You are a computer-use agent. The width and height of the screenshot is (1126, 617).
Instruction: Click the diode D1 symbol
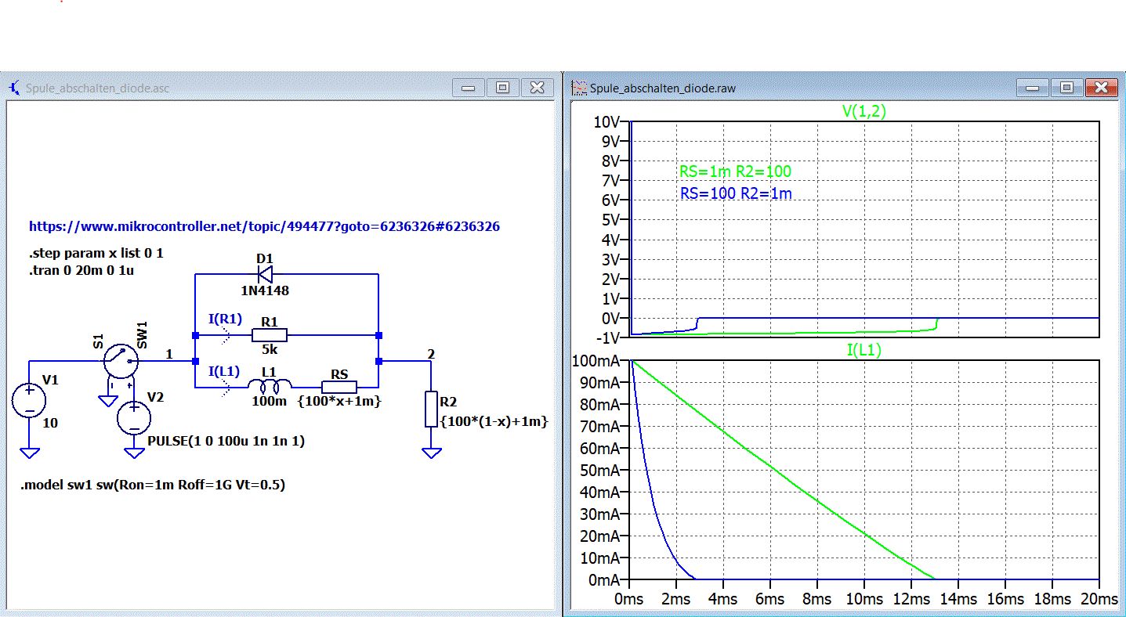(264, 274)
